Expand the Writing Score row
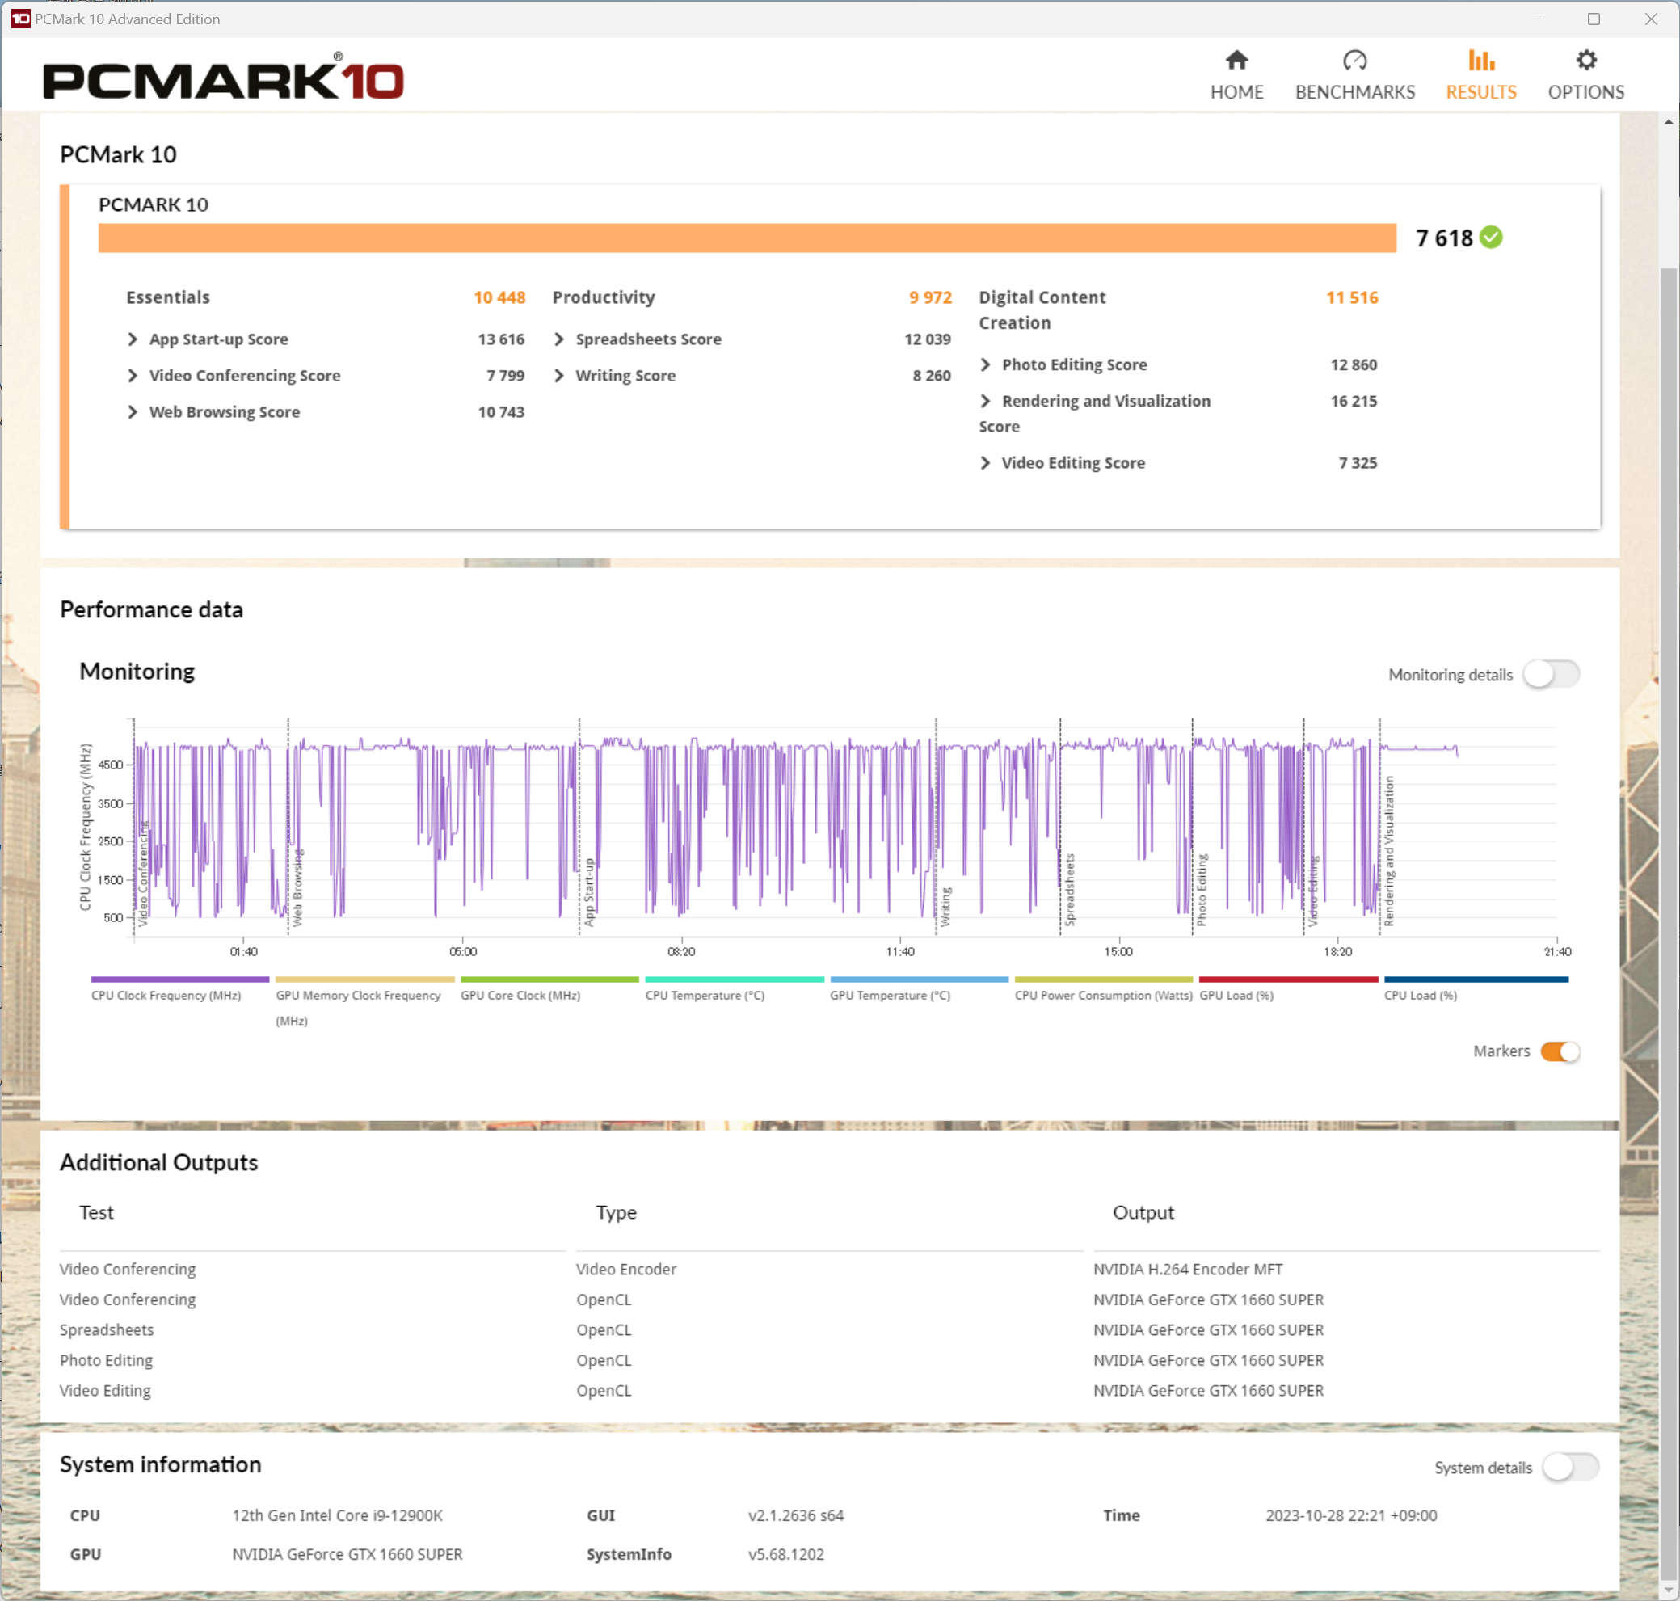Viewport: 1680px width, 1601px height. coord(559,376)
